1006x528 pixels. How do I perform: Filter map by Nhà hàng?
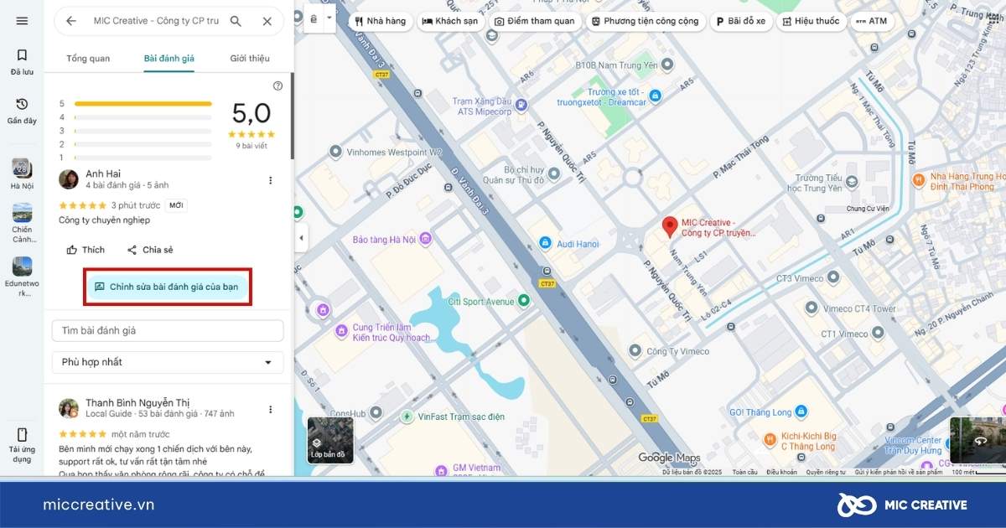380,21
